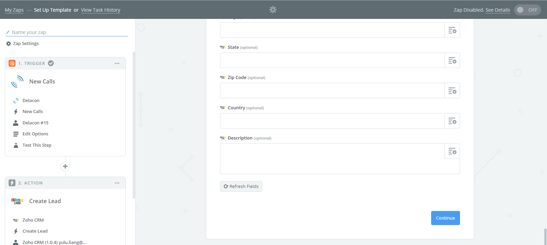Click the State input field
The height and width of the screenshot is (245, 547).
click(x=332, y=60)
